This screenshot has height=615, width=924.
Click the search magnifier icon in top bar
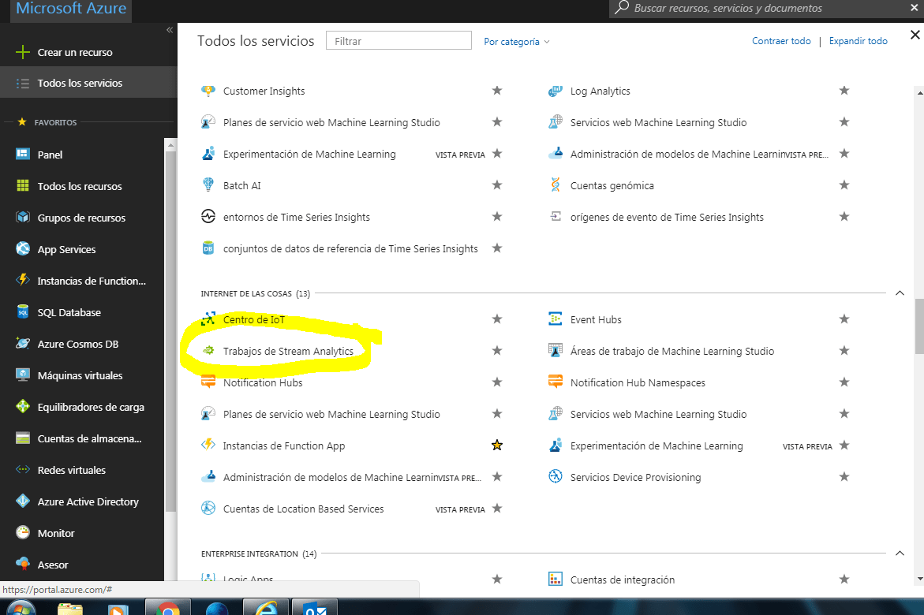(621, 8)
